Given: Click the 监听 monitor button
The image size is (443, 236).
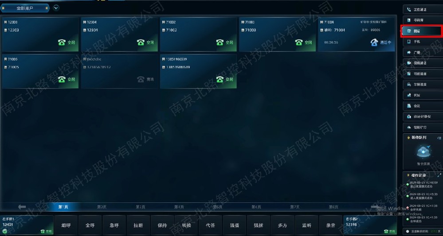Looking at the screenshot, I should click(x=307, y=225).
